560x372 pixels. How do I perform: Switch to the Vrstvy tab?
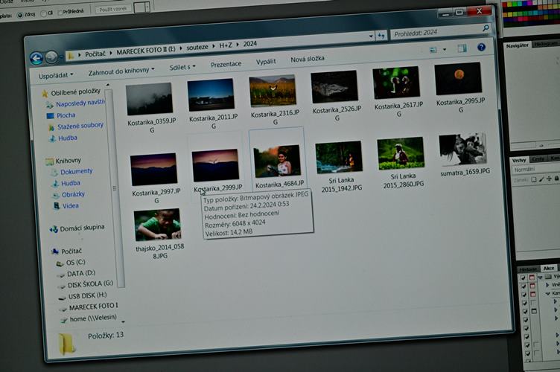click(x=518, y=160)
